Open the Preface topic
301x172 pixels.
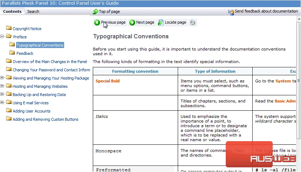tap(20, 37)
